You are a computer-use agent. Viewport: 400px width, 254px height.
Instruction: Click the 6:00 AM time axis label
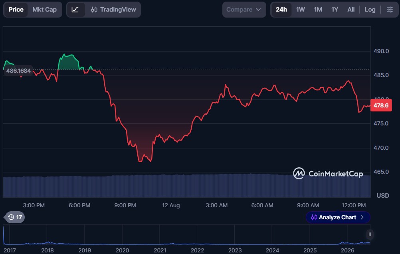coord(262,205)
